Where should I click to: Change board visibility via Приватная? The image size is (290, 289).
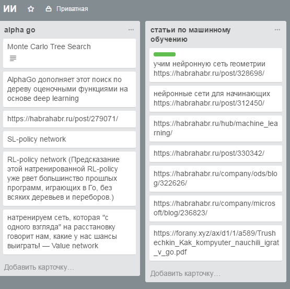click(72, 9)
